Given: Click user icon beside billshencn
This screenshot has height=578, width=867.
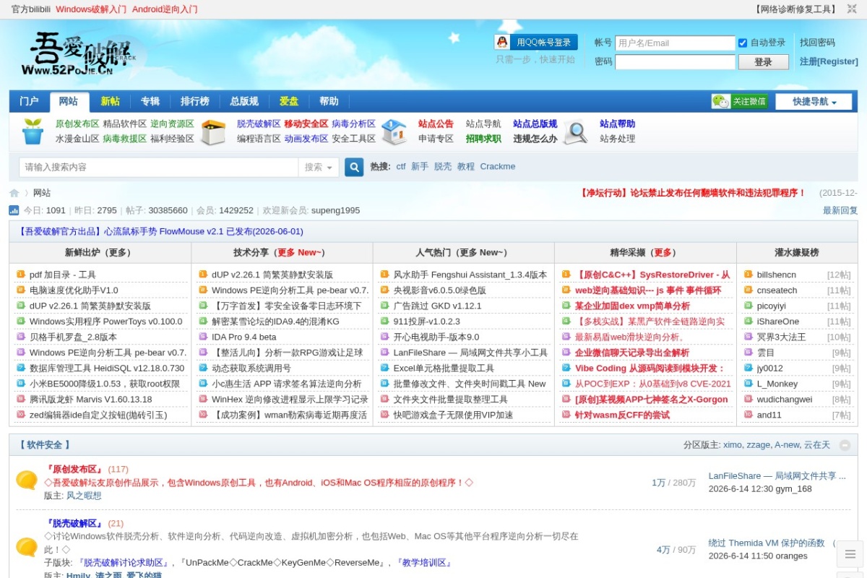Looking at the screenshot, I should pyautogui.click(x=748, y=275).
